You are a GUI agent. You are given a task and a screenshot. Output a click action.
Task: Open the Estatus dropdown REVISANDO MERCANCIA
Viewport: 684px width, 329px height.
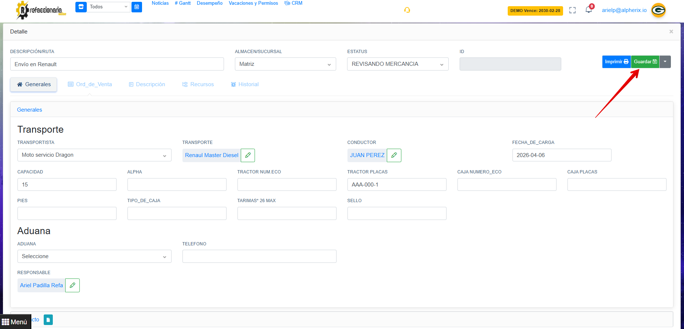397,64
